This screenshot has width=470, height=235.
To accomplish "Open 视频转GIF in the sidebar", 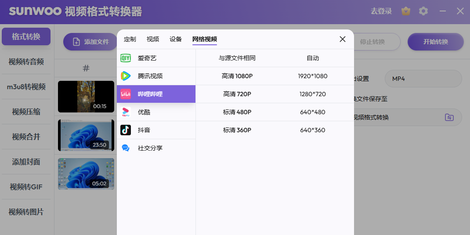I will click(26, 187).
